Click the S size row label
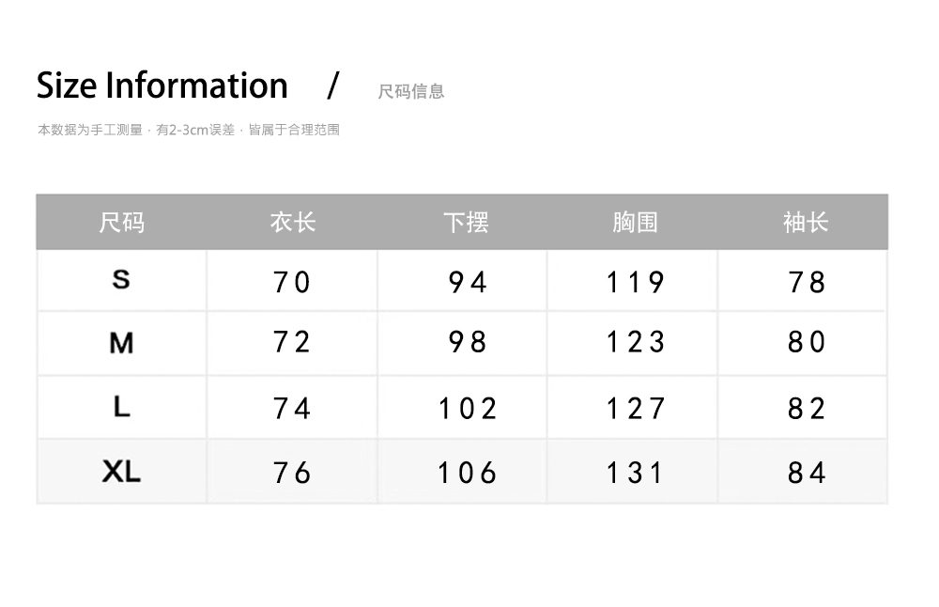This screenshot has height=607, width=939. [x=121, y=279]
